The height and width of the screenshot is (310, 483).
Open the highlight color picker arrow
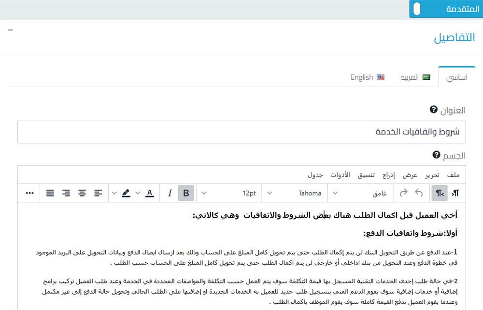(114, 193)
